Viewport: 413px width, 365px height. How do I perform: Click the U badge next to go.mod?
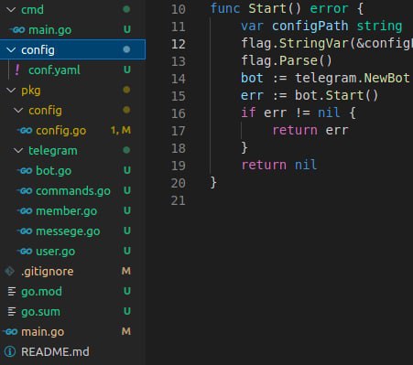(x=127, y=291)
